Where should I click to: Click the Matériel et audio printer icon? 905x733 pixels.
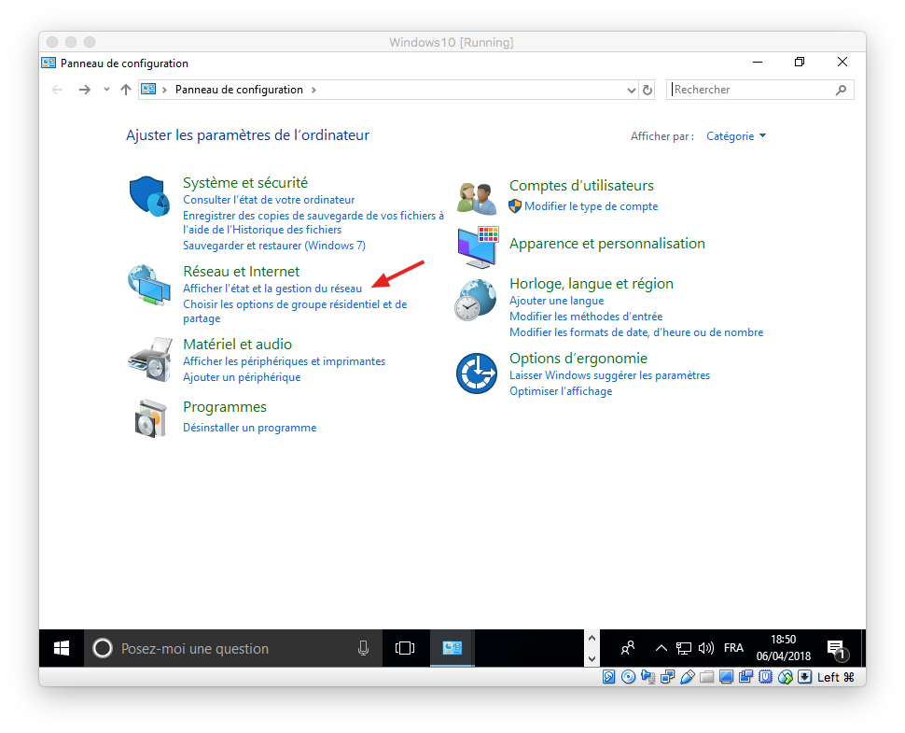click(150, 359)
